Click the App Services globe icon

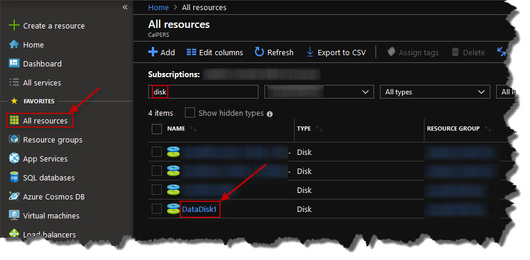(x=14, y=158)
